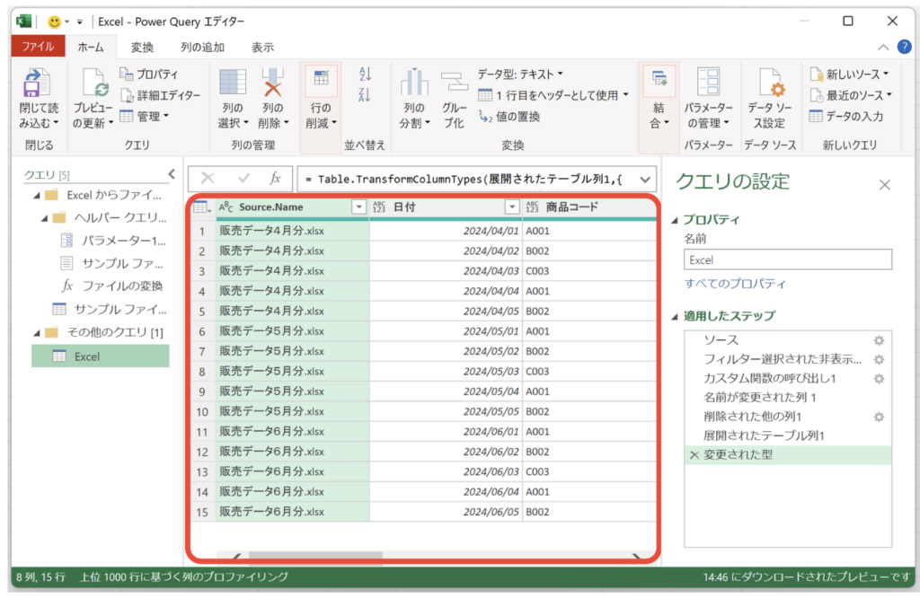Click the sort ascending (A→Z) icon
Screen dimensions: 920x598
365,75
